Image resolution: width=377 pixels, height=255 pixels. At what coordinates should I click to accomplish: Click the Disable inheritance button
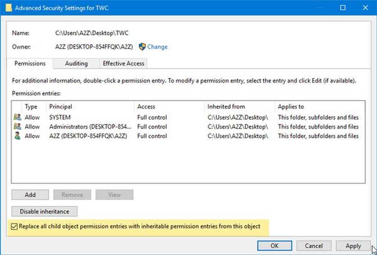pos(44,211)
